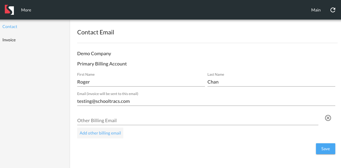Click the Demo Company name text
Viewport: 341px width, 168px height.
point(94,53)
